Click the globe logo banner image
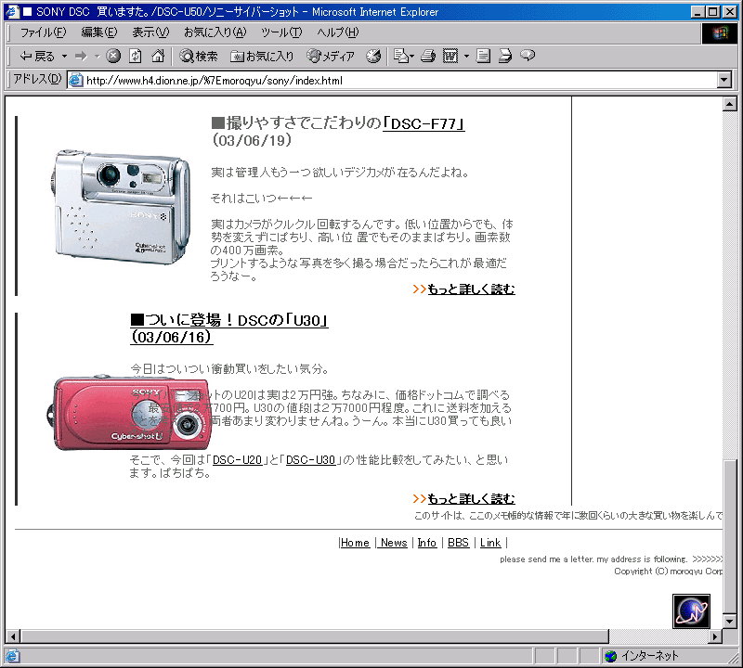 tap(691, 611)
